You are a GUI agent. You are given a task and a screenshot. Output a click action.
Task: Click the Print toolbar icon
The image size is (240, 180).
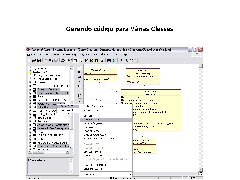pos(63,61)
